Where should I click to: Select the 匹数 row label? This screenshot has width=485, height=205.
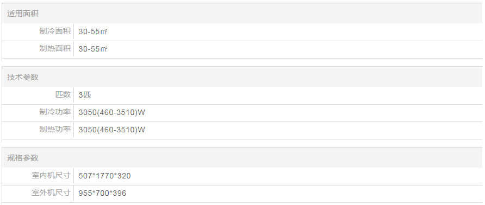coord(63,94)
